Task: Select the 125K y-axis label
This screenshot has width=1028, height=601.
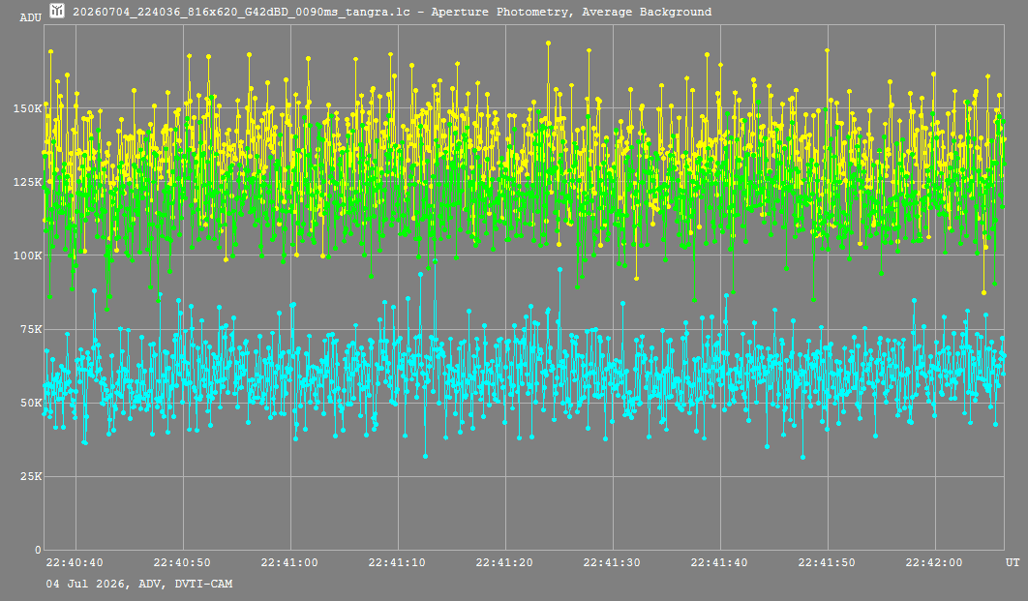Action: pyautogui.click(x=28, y=182)
